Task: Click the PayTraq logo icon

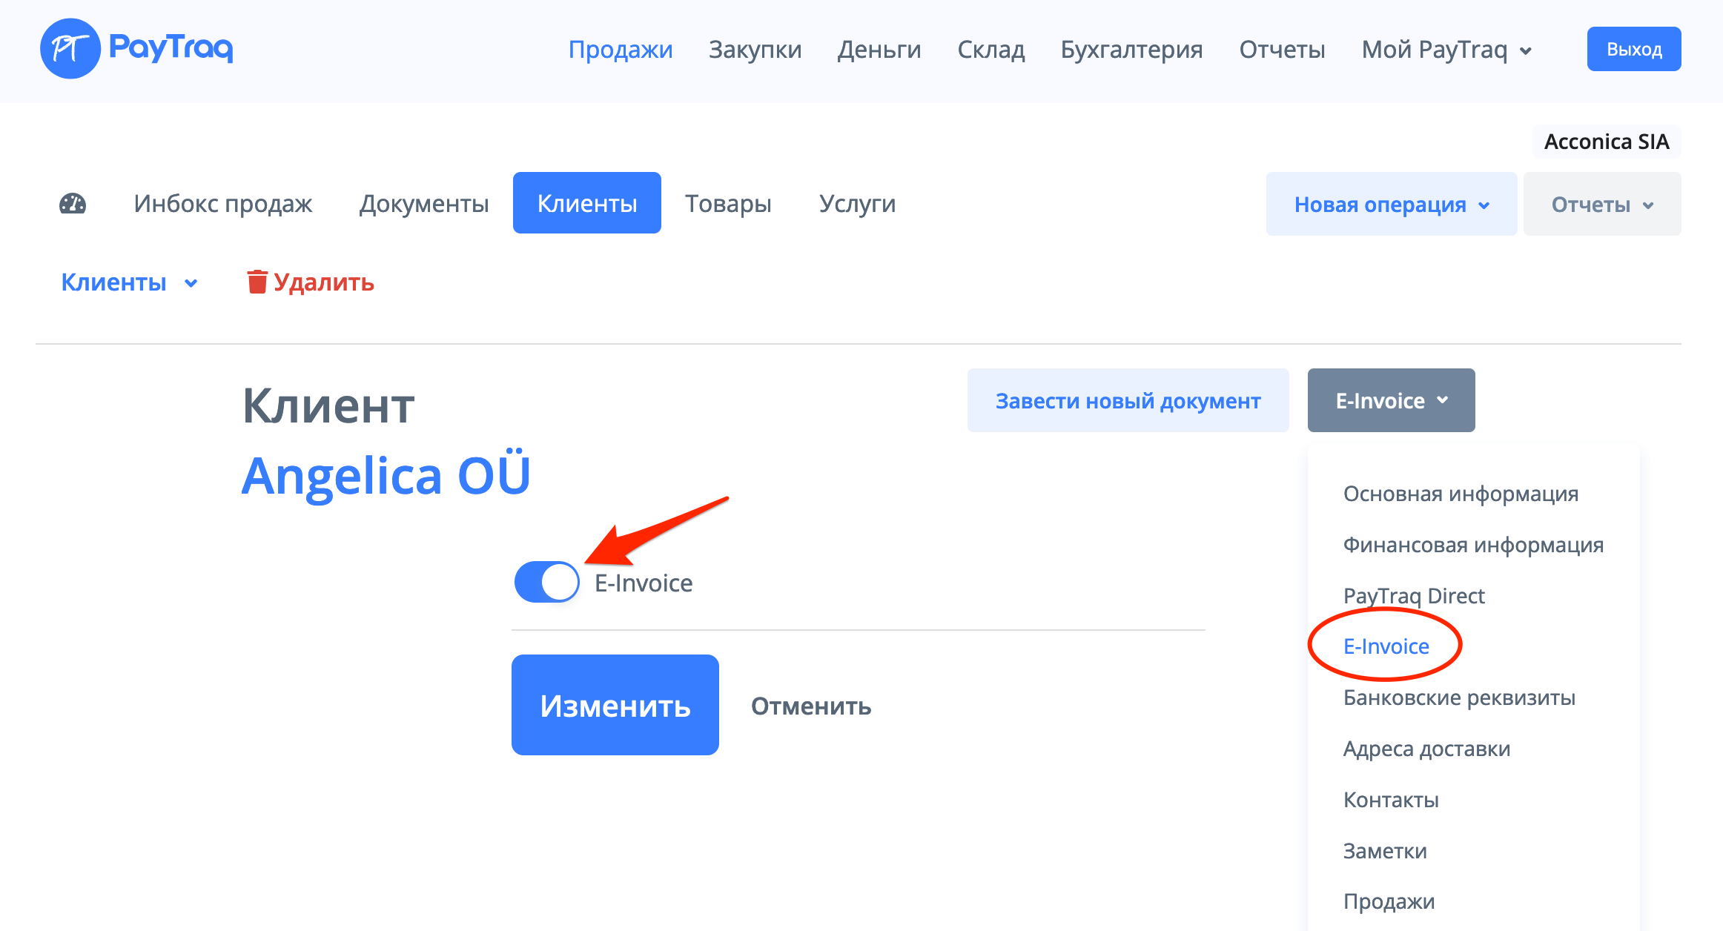Action: 70,49
